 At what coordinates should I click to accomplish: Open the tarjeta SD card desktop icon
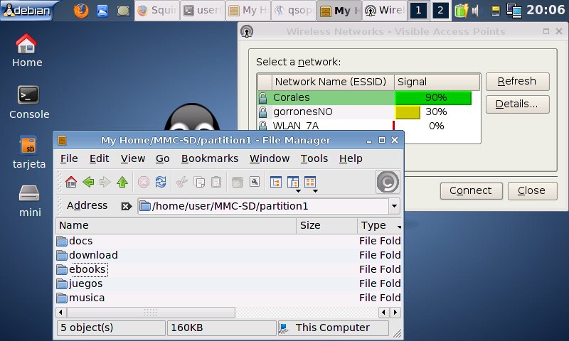tap(28, 146)
